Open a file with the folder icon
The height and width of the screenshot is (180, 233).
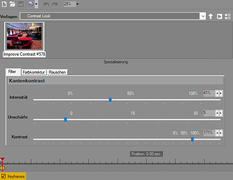coord(13,4)
